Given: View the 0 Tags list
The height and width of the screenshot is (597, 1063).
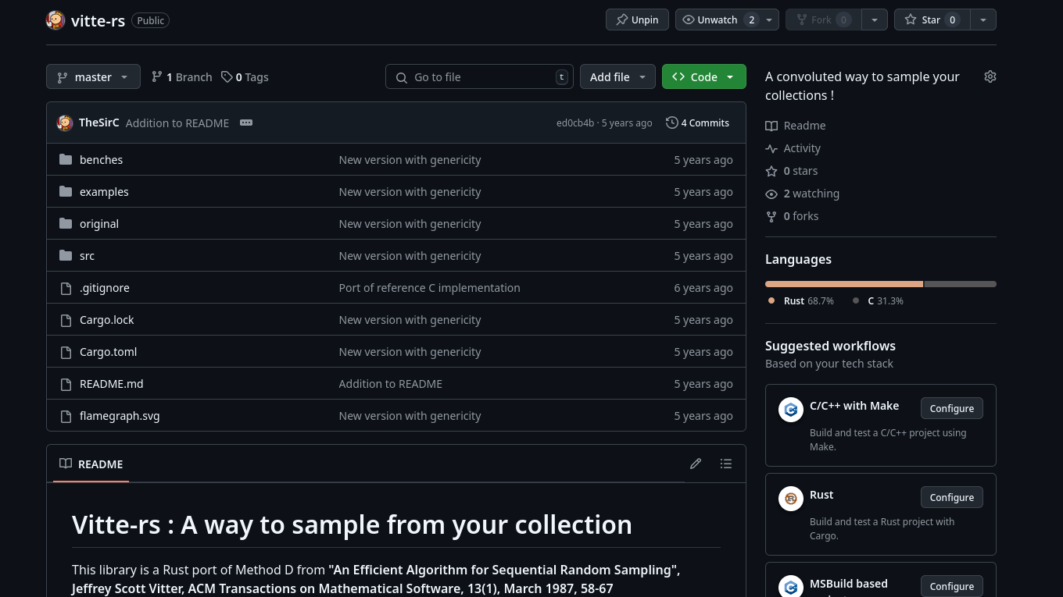Looking at the screenshot, I should 245,76.
